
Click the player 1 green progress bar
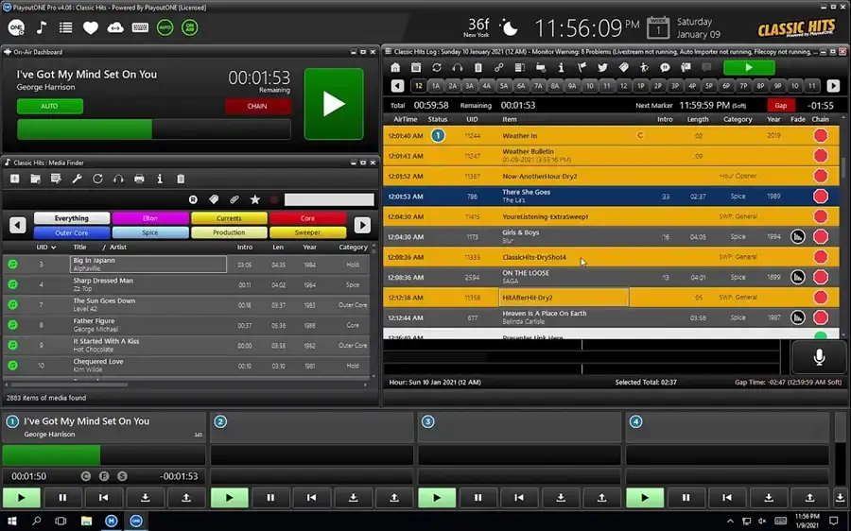(x=104, y=455)
